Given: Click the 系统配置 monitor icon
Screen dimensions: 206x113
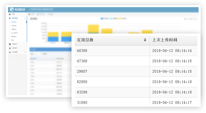Looking at the screenshot, I should pyautogui.click(x=10, y=52).
